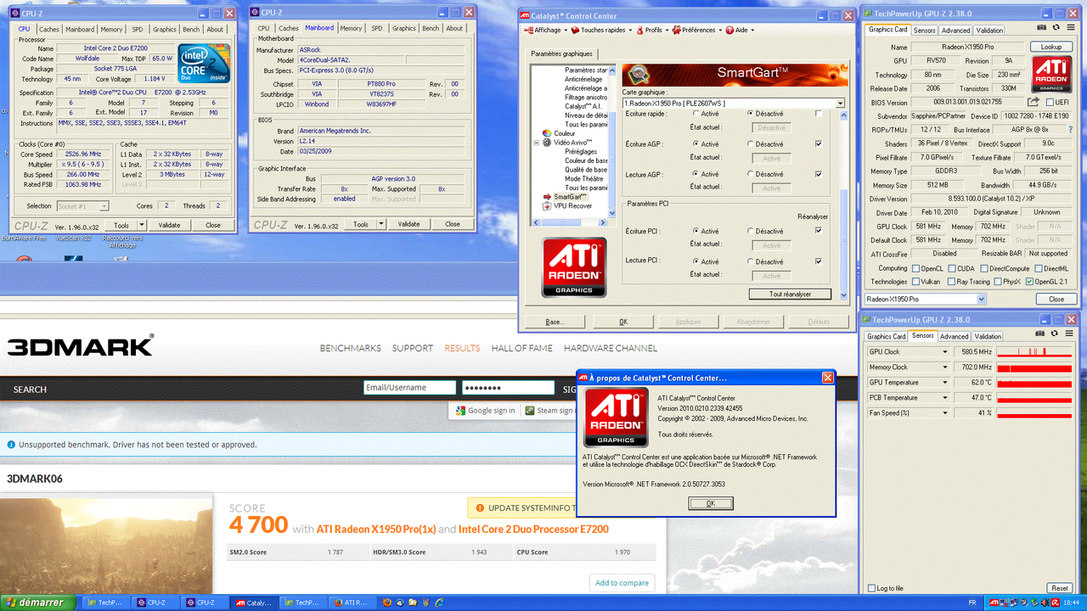1087x611 pixels.
Task: Open the Memory Clock sensor dropdown arrow
Action: coord(943,367)
